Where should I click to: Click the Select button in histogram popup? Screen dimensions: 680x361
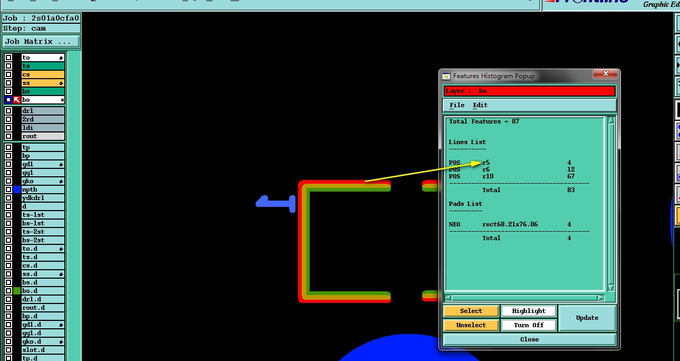click(471, 311)
